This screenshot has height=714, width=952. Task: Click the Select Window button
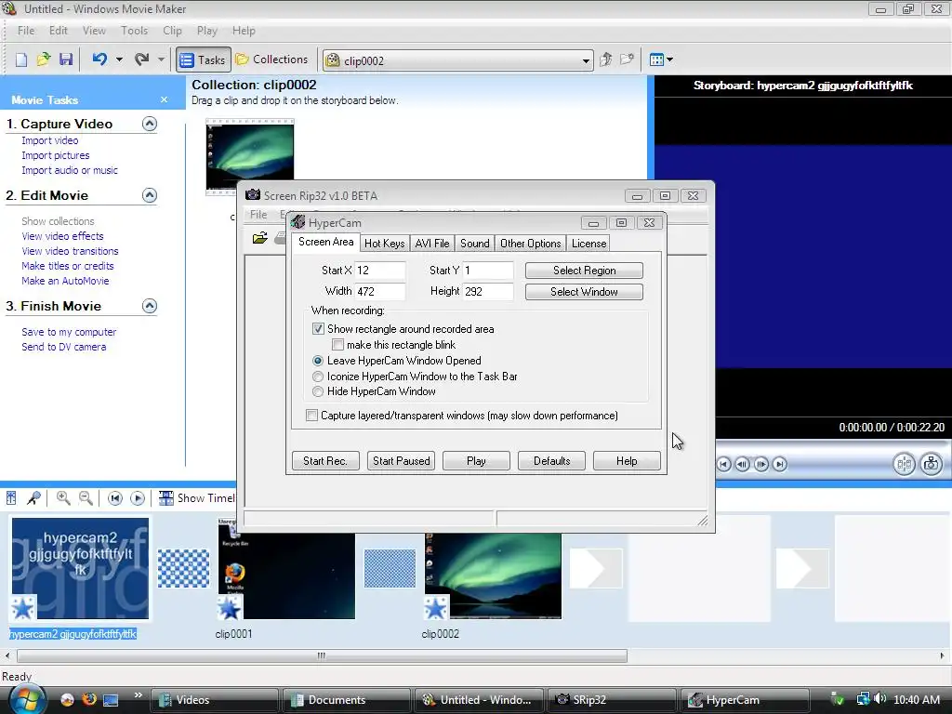click(x=584, y=292)
